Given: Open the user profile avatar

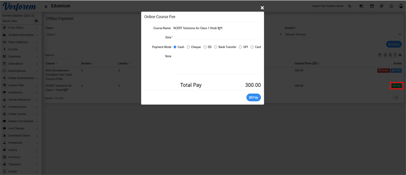Looking at the screenshot, I should pos(401,6).
